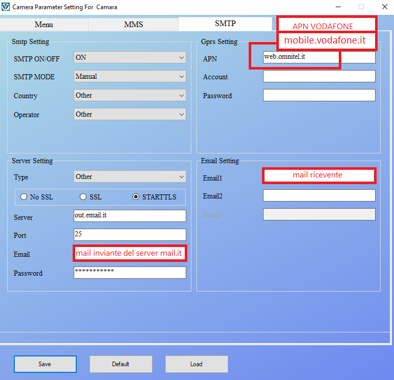Select the SMTP tab

(x=225, y=24)
